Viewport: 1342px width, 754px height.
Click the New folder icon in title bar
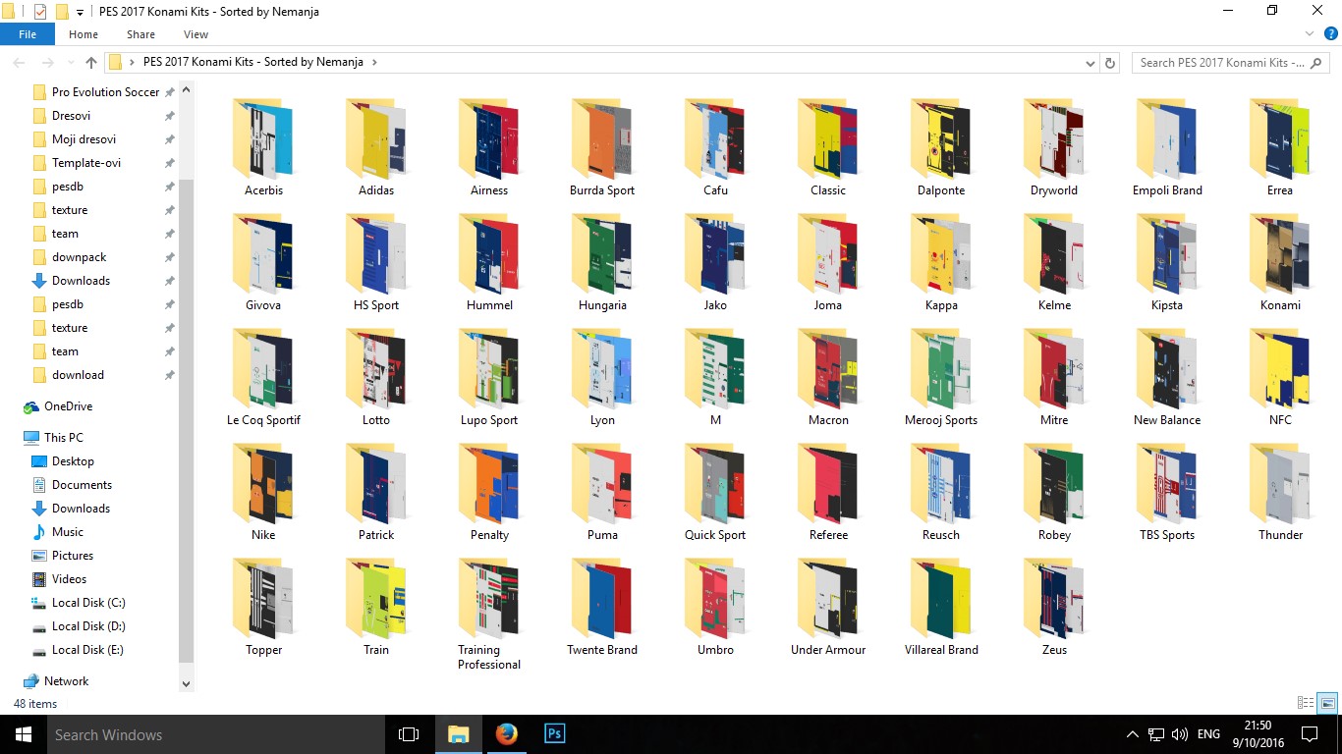tap(62, 12)
